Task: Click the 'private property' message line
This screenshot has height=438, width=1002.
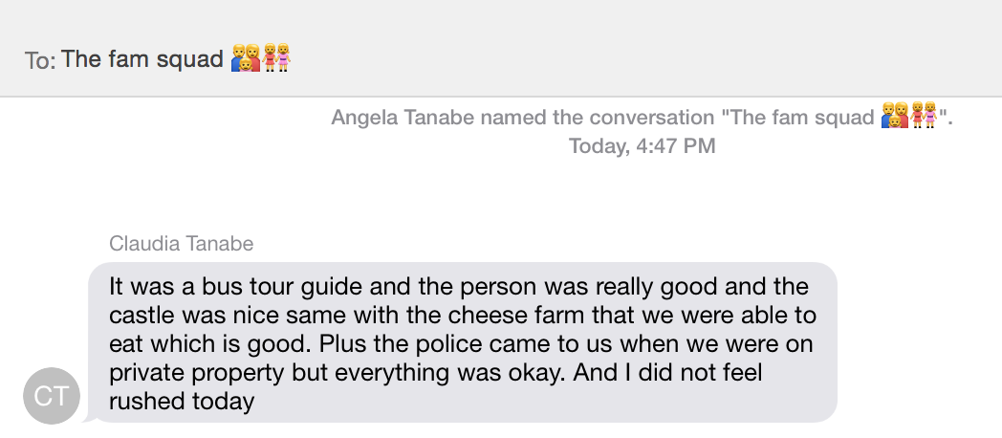Action: (436, 372)
